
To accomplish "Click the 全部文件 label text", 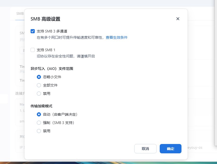I will [x=50, y=85].
